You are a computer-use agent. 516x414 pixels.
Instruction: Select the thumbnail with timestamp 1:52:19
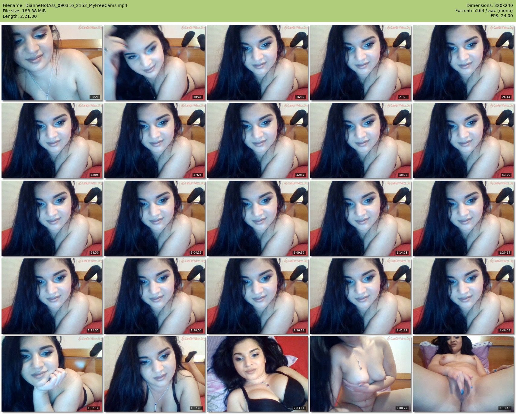(x=52, y=374)
